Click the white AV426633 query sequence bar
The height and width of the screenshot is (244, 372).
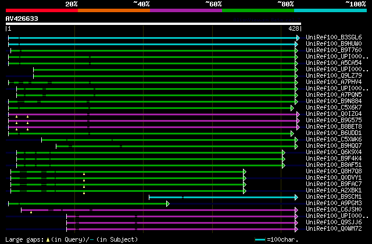click(153, 24)
